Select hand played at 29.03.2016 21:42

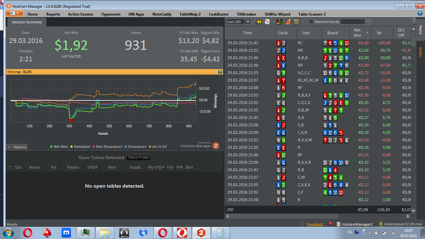(318, 43)
